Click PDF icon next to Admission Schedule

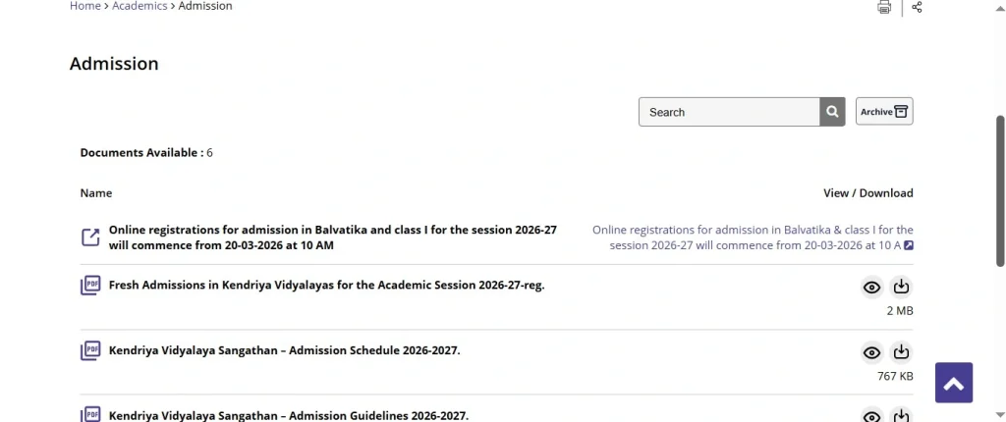point(90,351)
